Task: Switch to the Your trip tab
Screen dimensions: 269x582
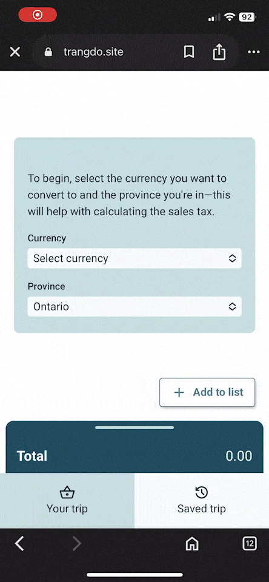Action: 67,500
